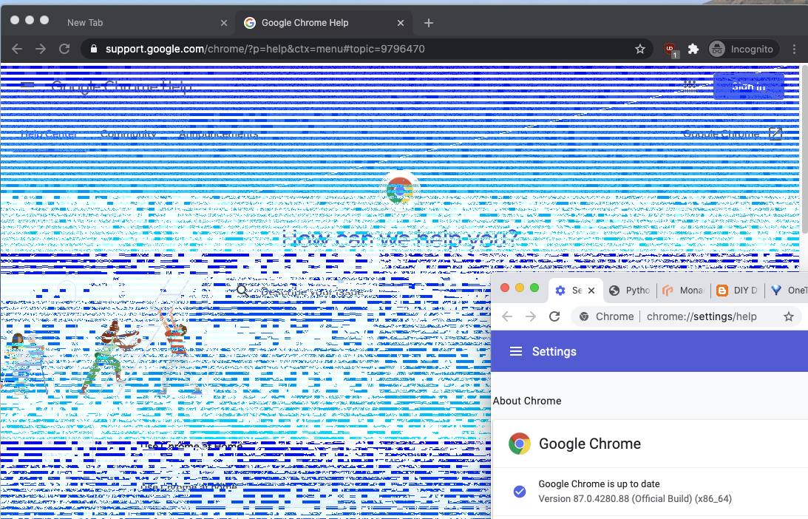Bookmark the settings page with star icon
The width and height of the screenshot is (808, 519).
tap(789, 316)
